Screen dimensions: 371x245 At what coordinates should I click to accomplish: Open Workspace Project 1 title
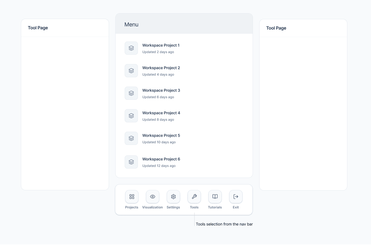tap(161, 45)
